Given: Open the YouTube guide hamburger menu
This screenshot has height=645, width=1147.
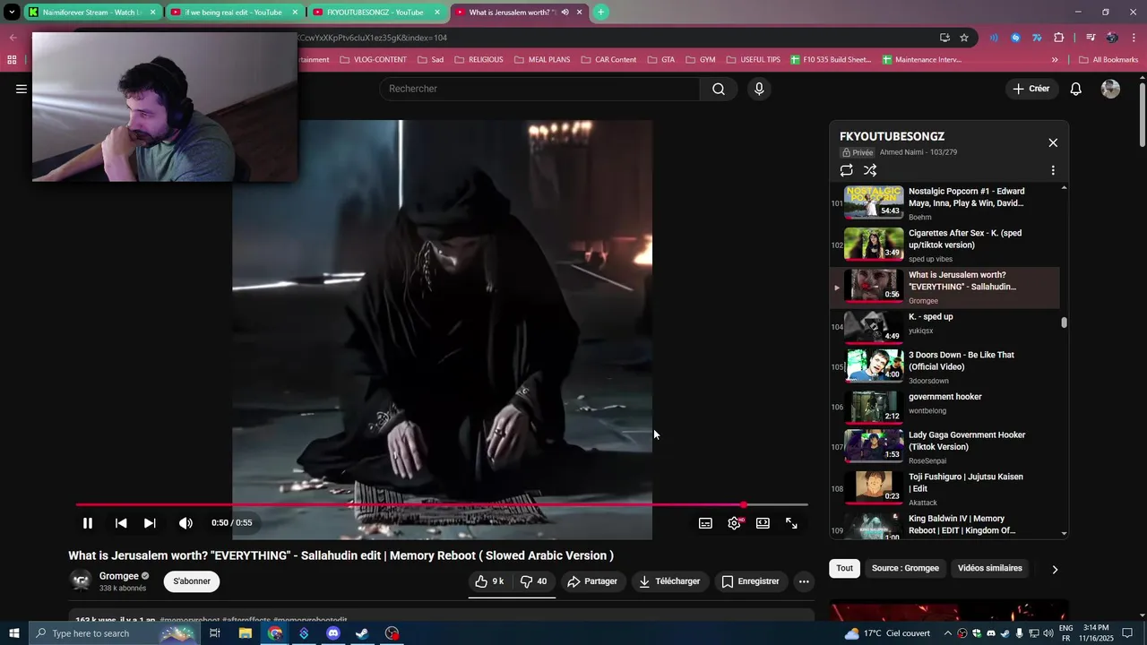Looking at the screenshot, I should point(21,89).
